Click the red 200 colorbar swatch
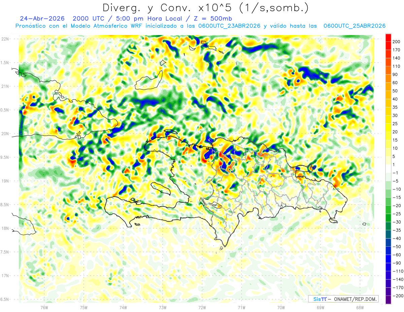The width and height of the screenshot is (404, 312). point(388,37)
